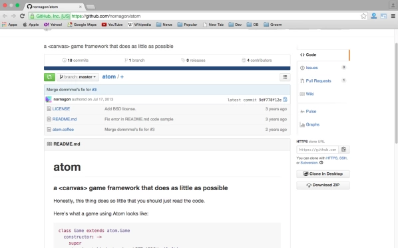Click the Clone in Desktop button
This screenshot has height=248, width=398.
pos(323,174)
